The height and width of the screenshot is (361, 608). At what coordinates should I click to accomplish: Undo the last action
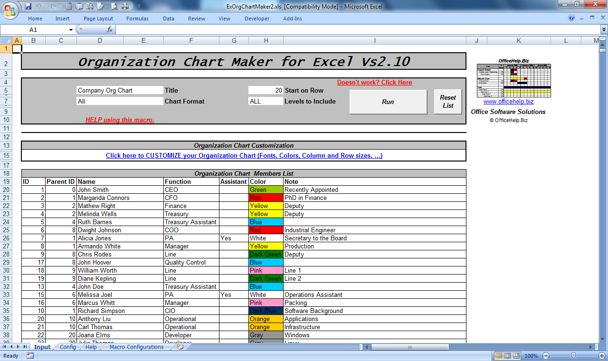[38, 6]
